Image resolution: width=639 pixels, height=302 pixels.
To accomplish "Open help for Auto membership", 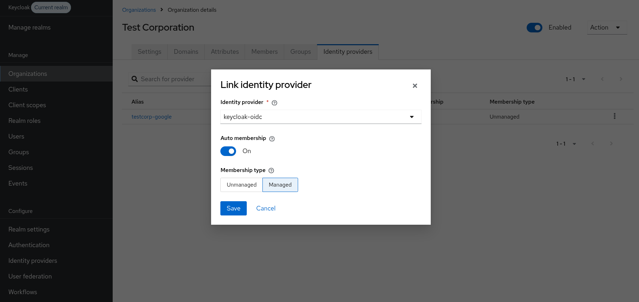I will [272, 139].
